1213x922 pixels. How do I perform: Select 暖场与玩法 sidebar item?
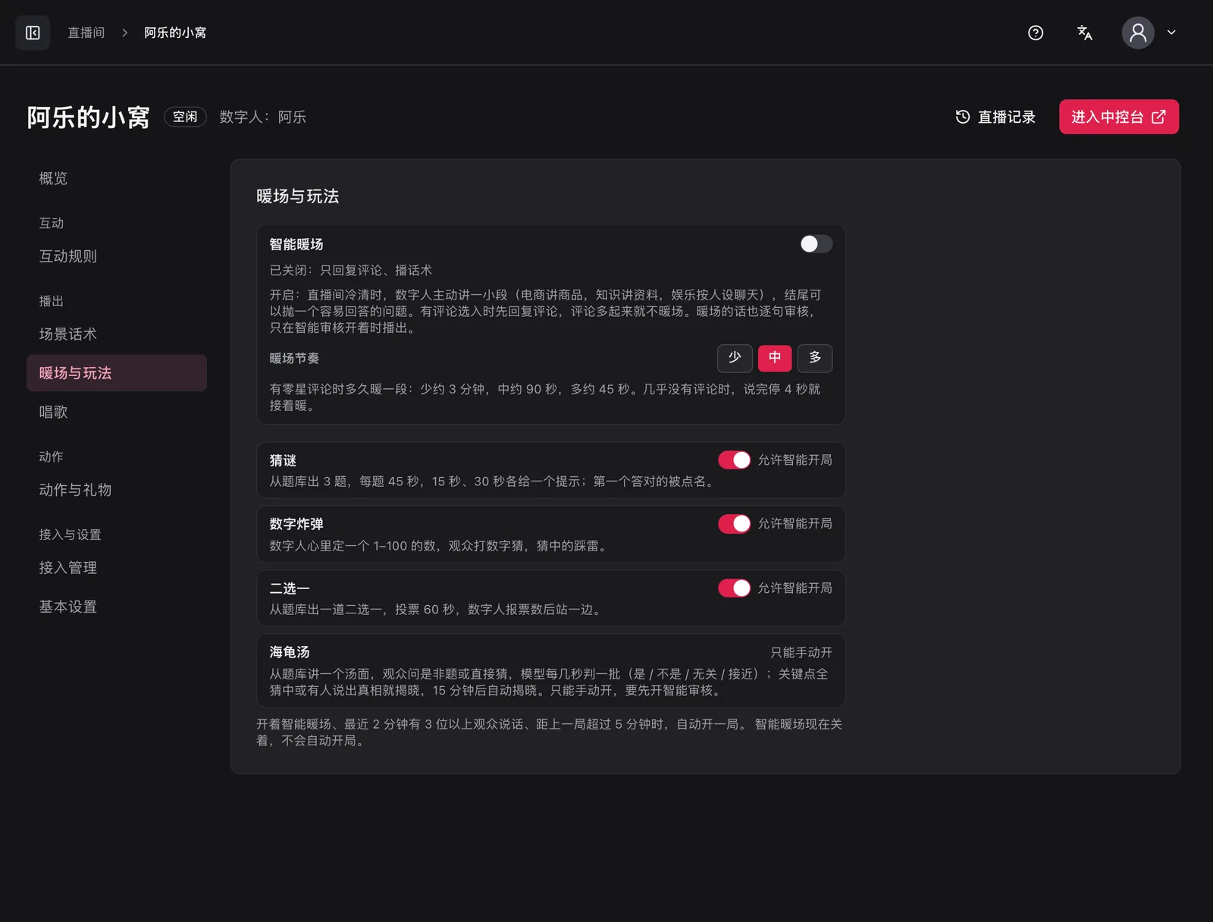(x=117, y=373)
